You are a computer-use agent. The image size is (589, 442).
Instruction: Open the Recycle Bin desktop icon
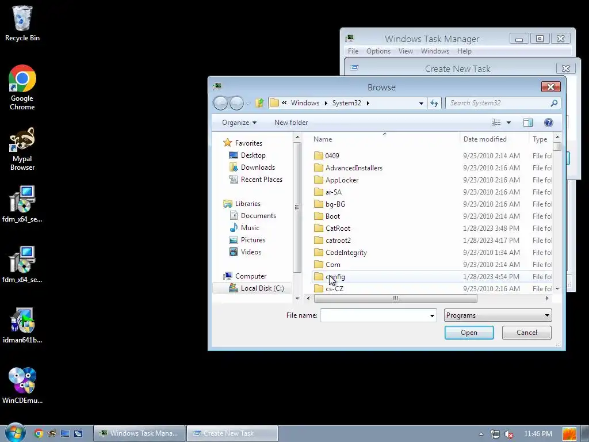pyautogui.click(x=22, y=23)
